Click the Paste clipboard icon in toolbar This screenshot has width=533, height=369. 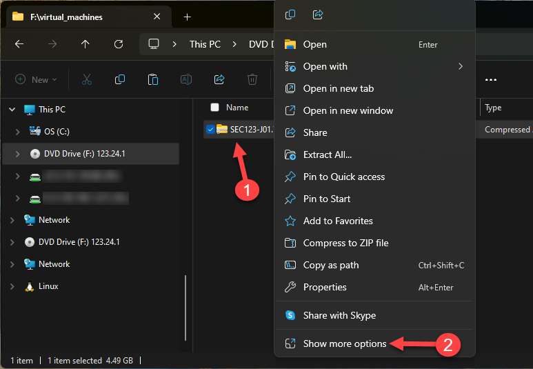coord(153,79)
